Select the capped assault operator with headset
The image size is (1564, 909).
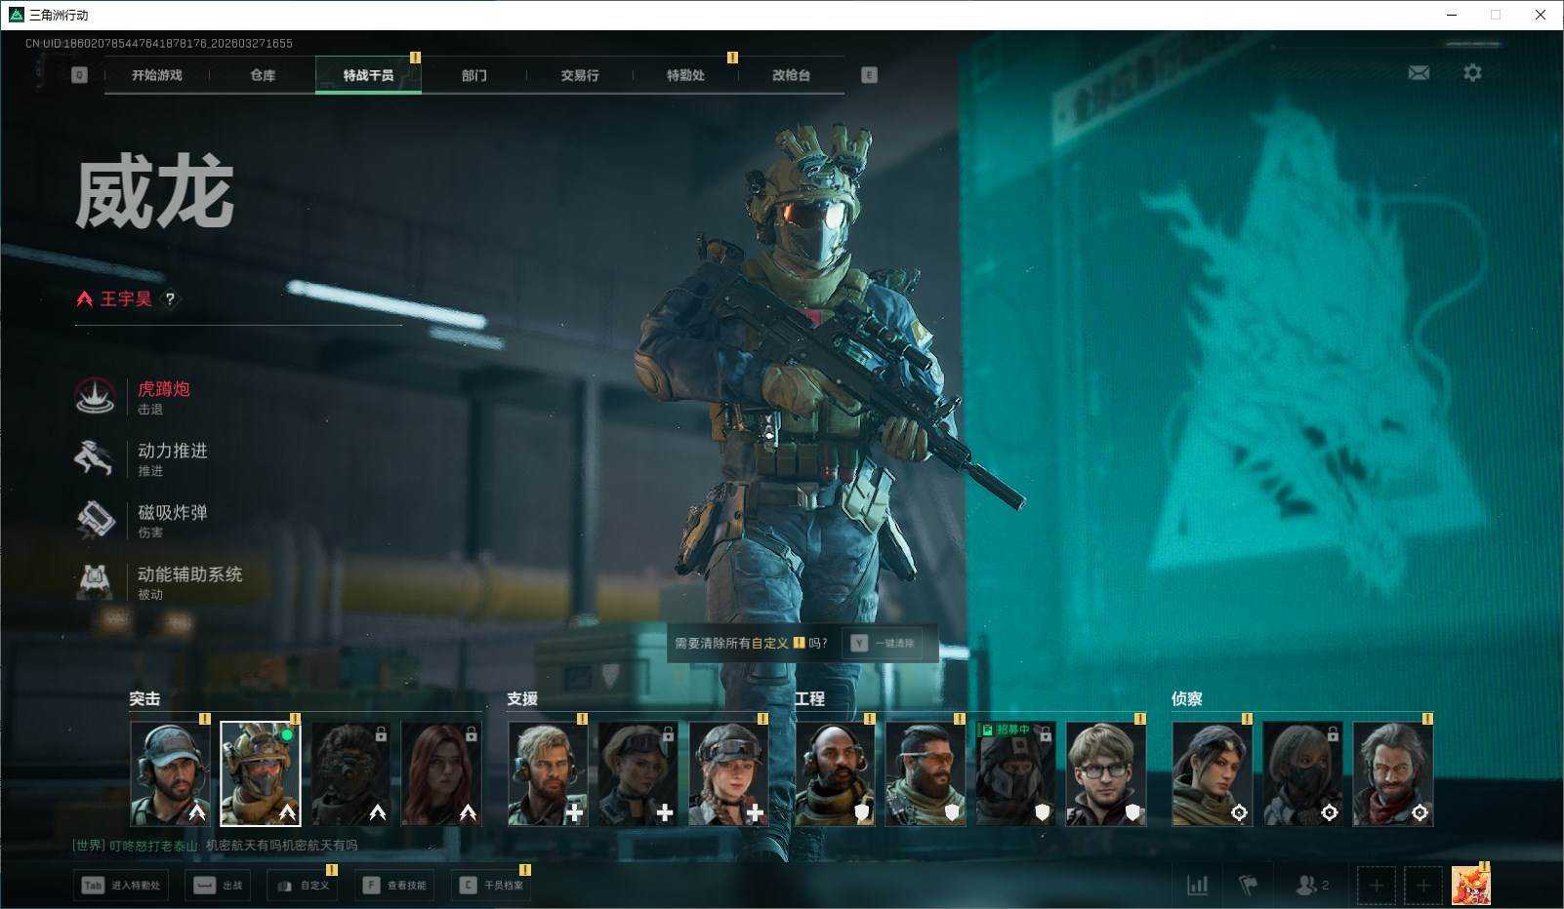coord(170,774)
